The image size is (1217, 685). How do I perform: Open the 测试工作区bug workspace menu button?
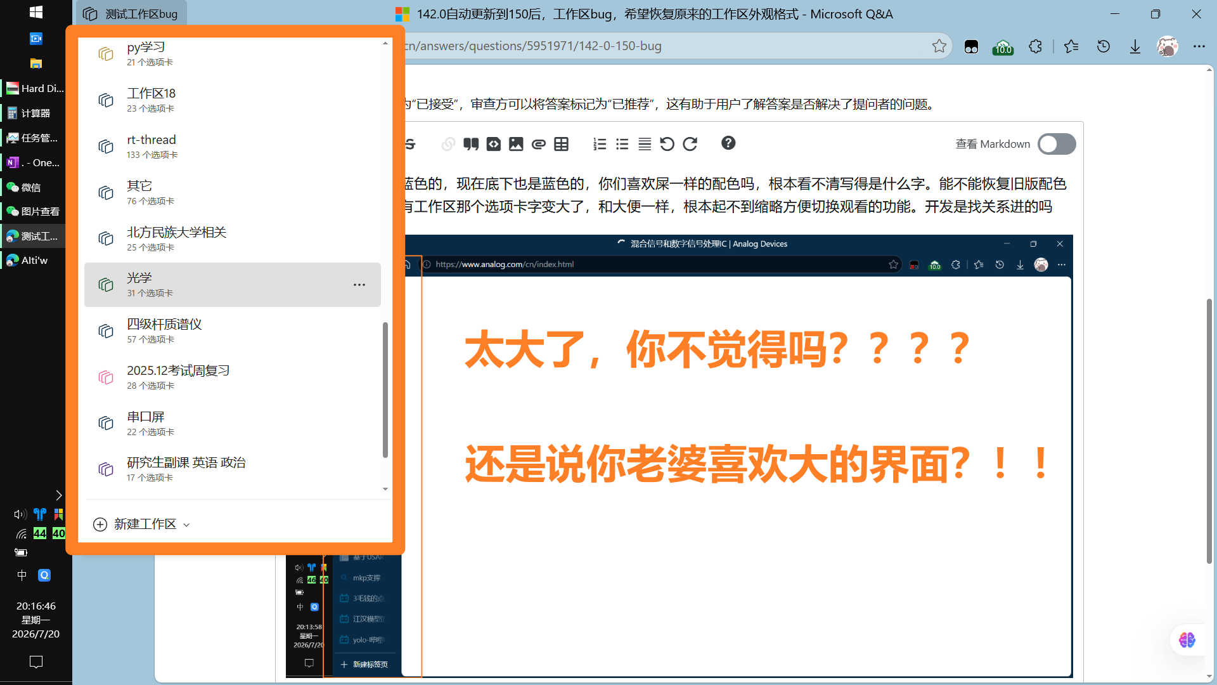[x=131, y=14]
